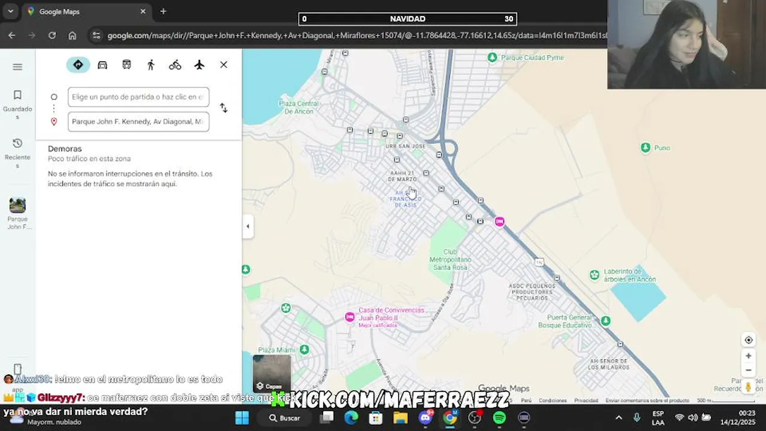Show hidden system tray icons
The image size is (766, 431).
[x=619, y=418]
